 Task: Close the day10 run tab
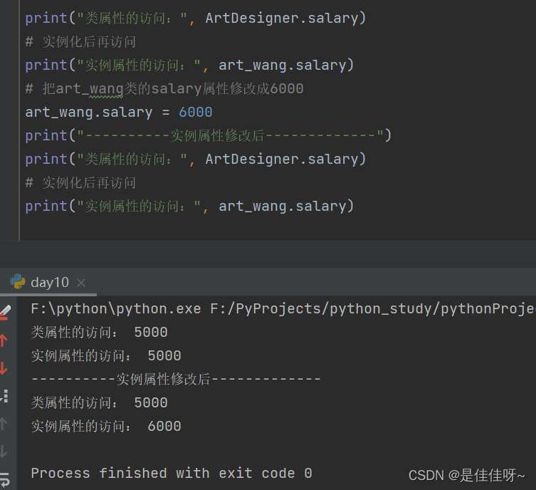[81, 283]
